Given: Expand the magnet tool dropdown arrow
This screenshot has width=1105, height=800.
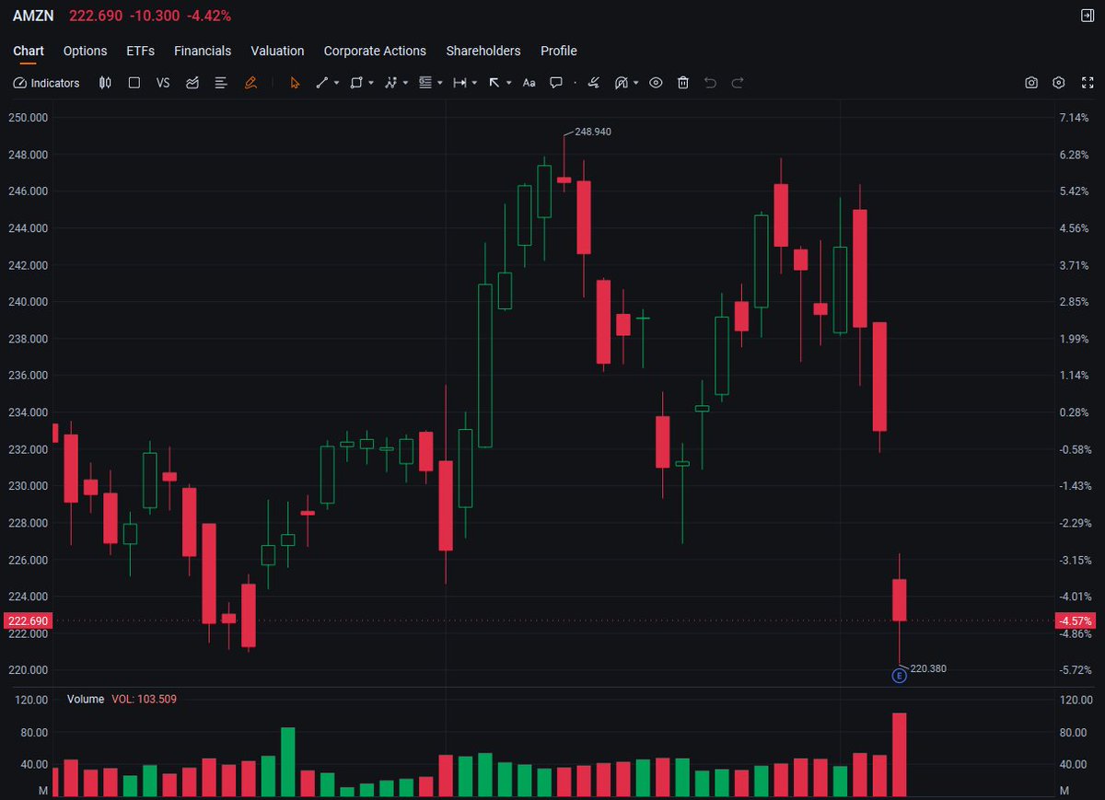Looking at the screenshot, I should click(x=636, y=83).
